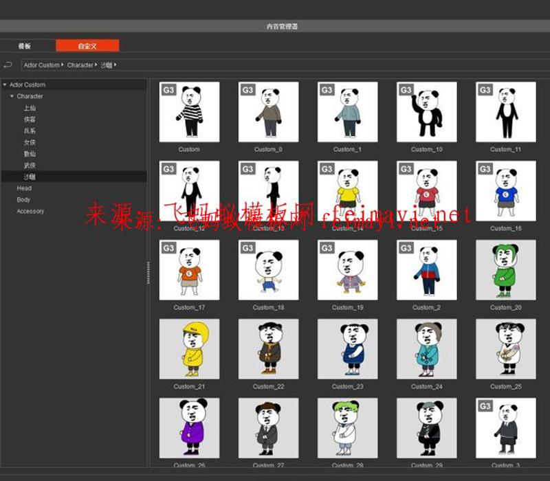550x481 pixels.
Task: Select Custom_17 orange shirt panda
Action: pyautogui.click(x=189, y=270)
